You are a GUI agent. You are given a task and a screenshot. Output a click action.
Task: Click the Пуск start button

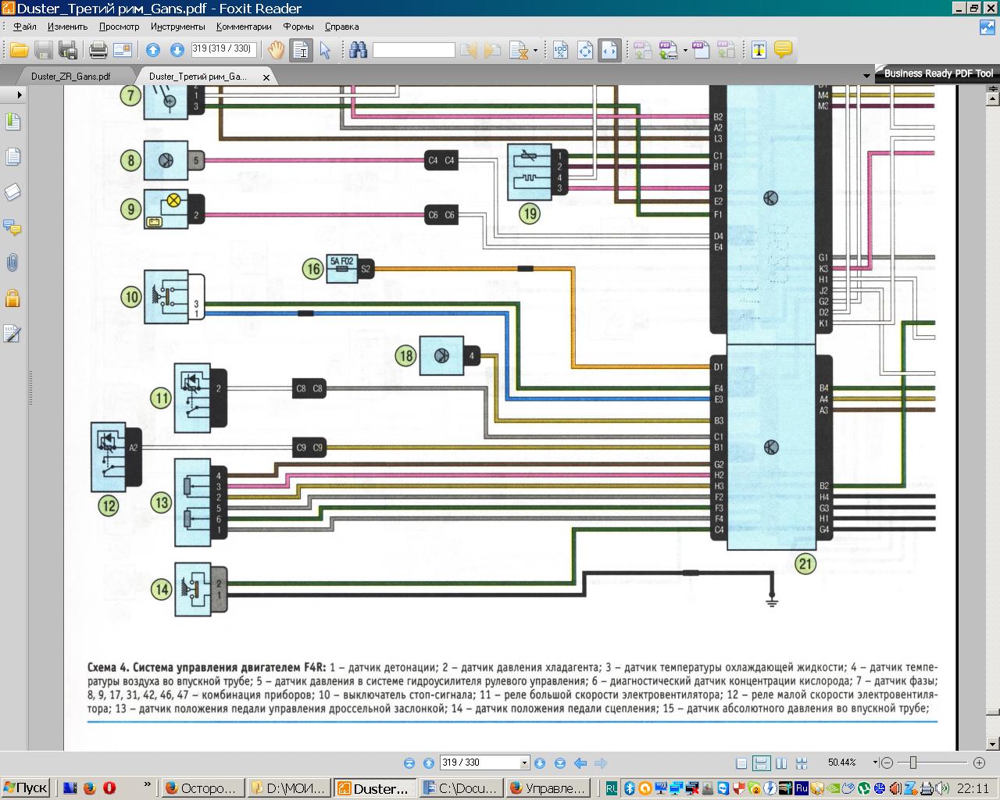26,787
